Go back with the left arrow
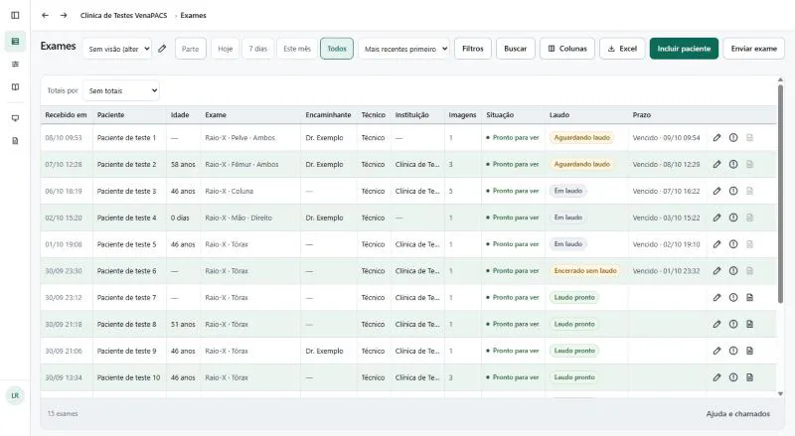This screenshot has height=436, width=795. [45, 15]
